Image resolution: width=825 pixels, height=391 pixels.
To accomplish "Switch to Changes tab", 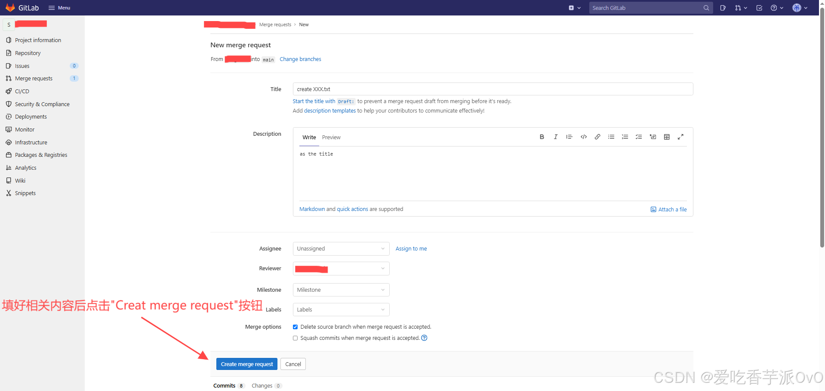I will (x=266, y=386).
